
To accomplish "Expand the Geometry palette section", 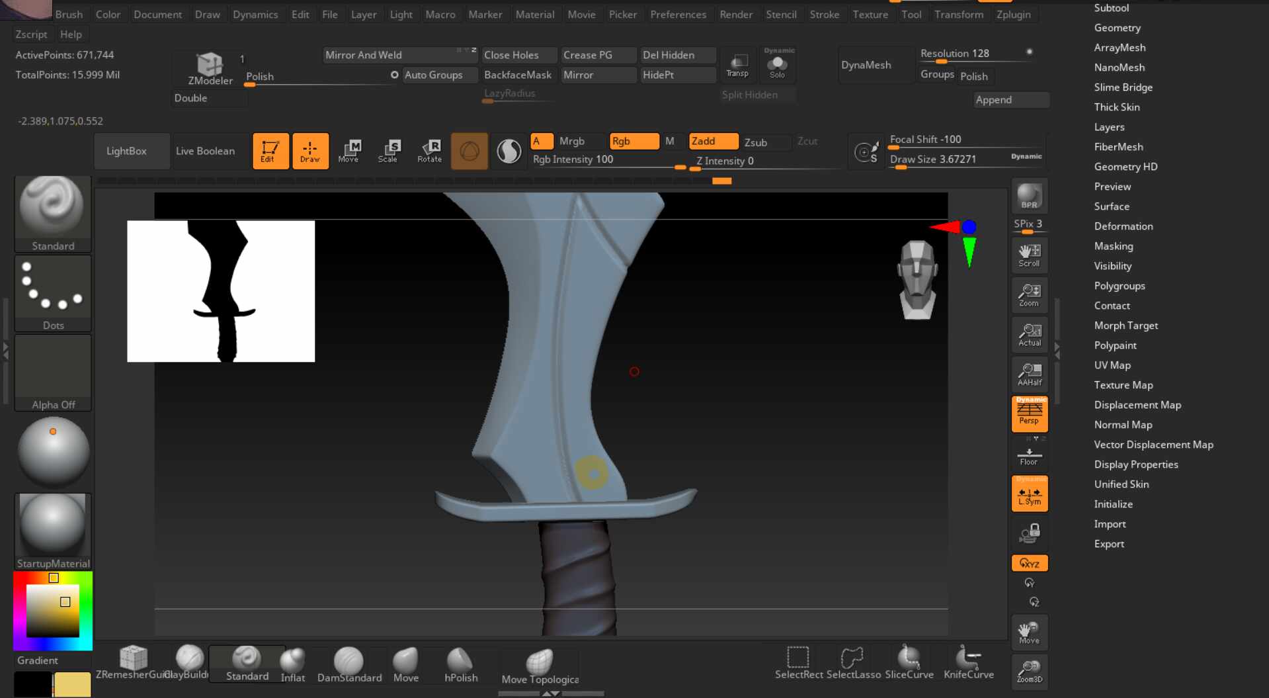I will point(1117,28).
